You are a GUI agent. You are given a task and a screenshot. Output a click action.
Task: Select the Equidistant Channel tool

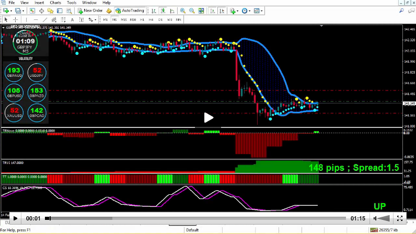coord(54,20)
